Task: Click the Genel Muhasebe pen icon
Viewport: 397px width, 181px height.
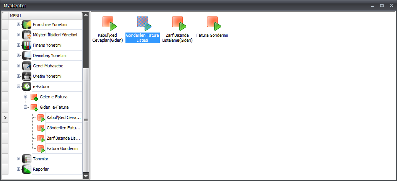Action: click(27, 66)
